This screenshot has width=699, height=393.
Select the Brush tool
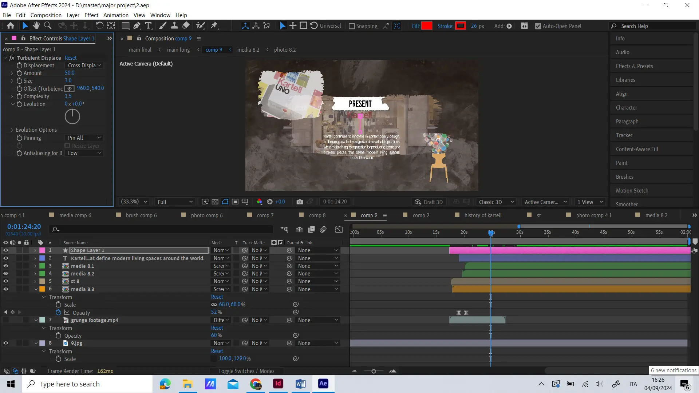point(163,26)
